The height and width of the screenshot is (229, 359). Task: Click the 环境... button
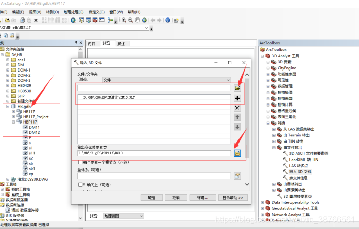click(x=202, y=198)
